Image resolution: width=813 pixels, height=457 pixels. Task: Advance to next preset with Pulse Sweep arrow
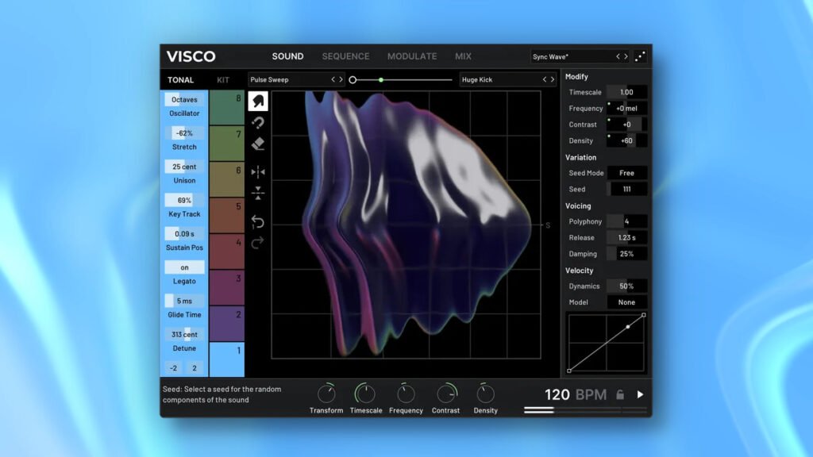tap(341, 79)
